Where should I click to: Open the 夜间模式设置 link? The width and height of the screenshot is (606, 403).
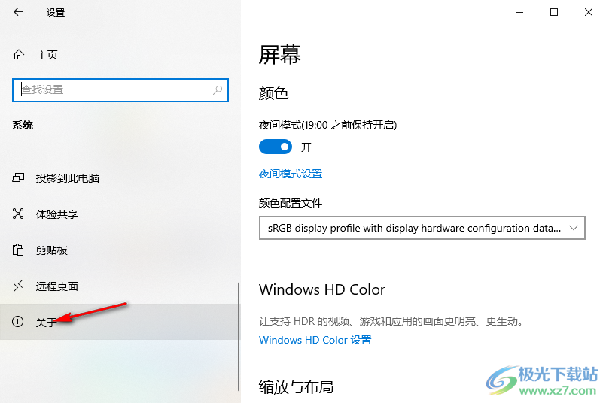click(x=291, y=174)
